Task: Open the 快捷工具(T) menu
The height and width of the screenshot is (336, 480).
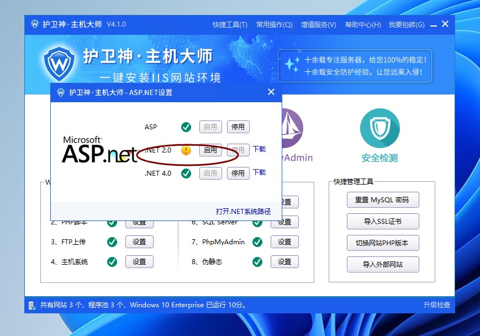Action: tap(230, 24)
